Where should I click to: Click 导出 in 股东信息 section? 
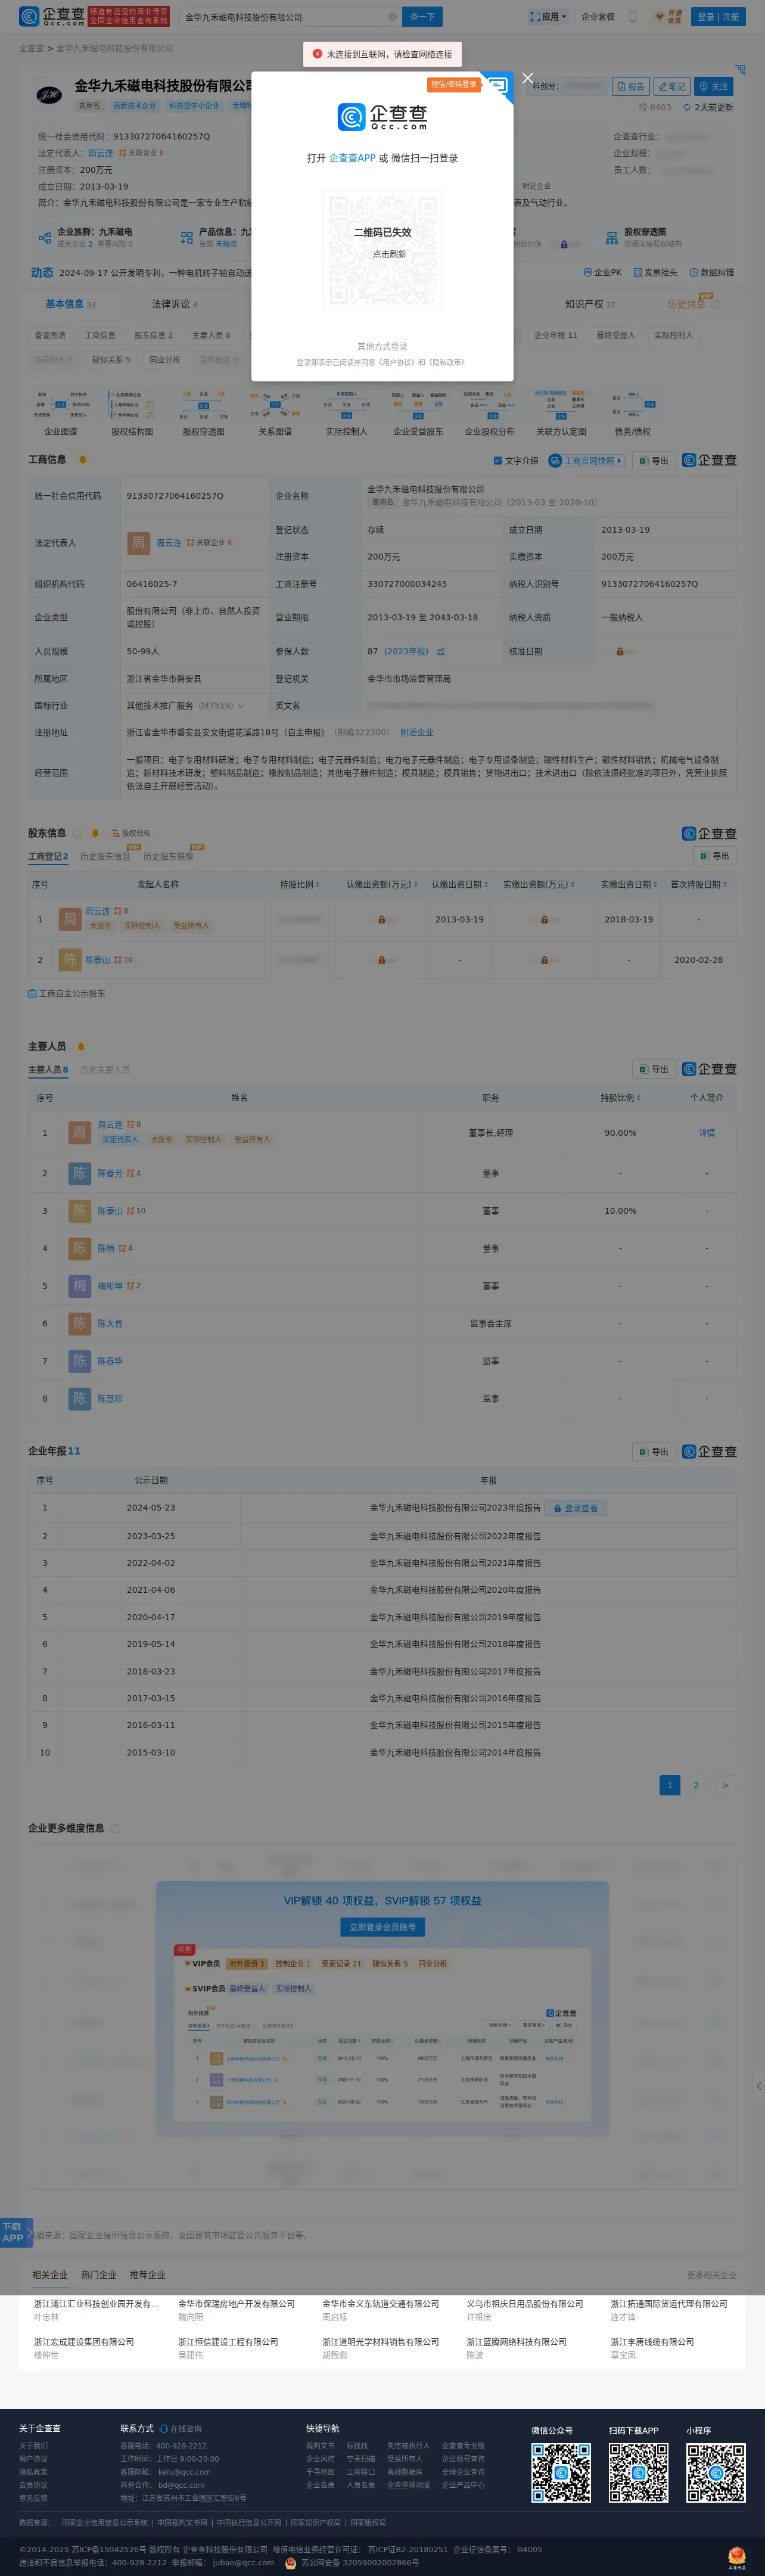click(x=715, y=856)
